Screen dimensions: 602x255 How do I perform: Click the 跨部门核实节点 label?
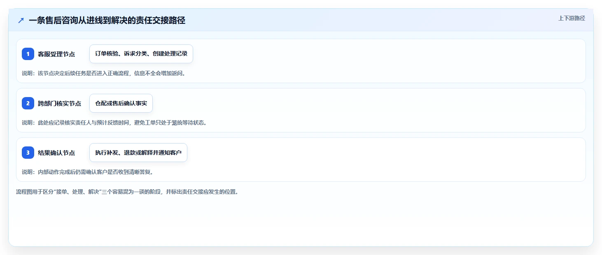59,103
